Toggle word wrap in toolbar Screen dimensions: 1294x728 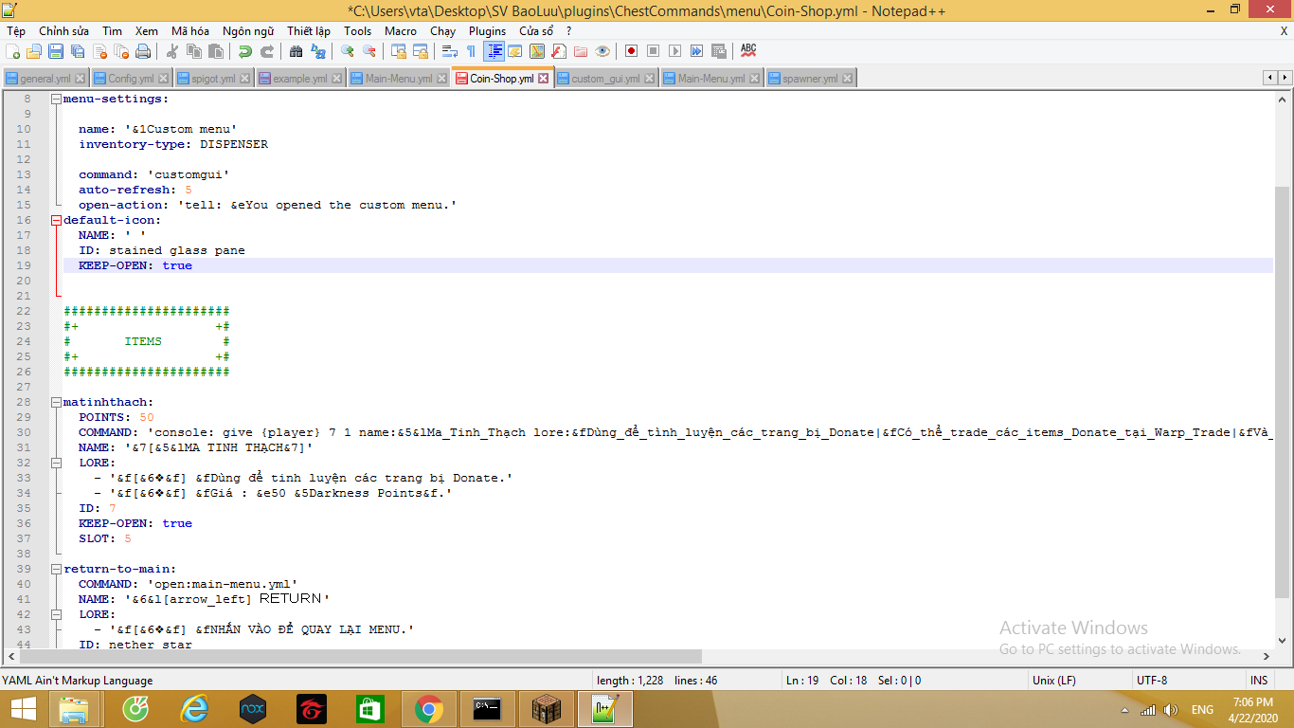[449, 51]
